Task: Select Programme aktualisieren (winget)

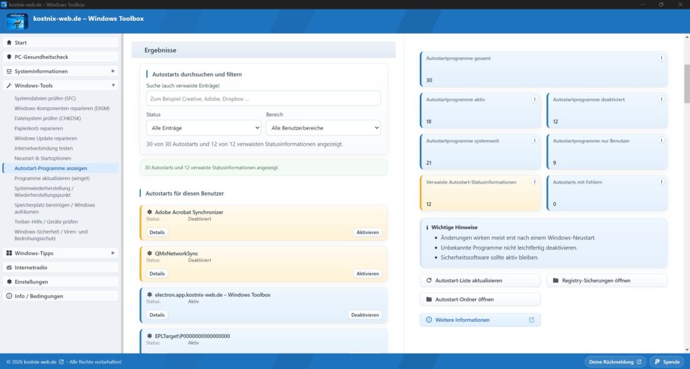Action: tap(52, 178)
